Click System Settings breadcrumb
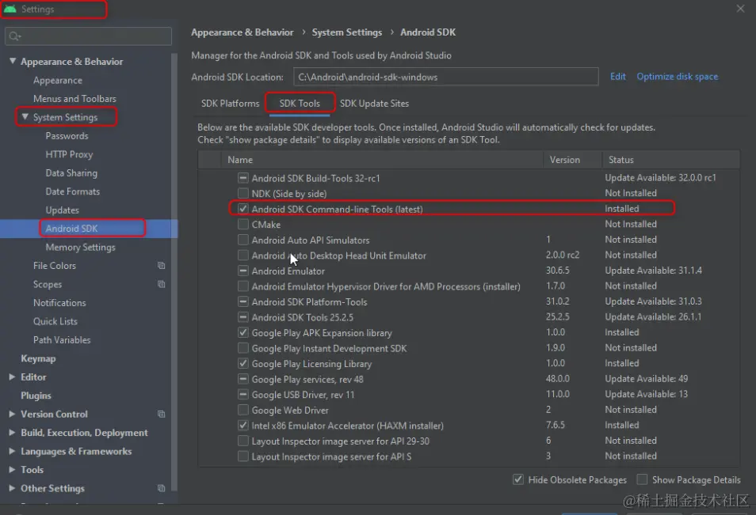The width and height of the screenshot is (756, 515). [x=346, y=32]
